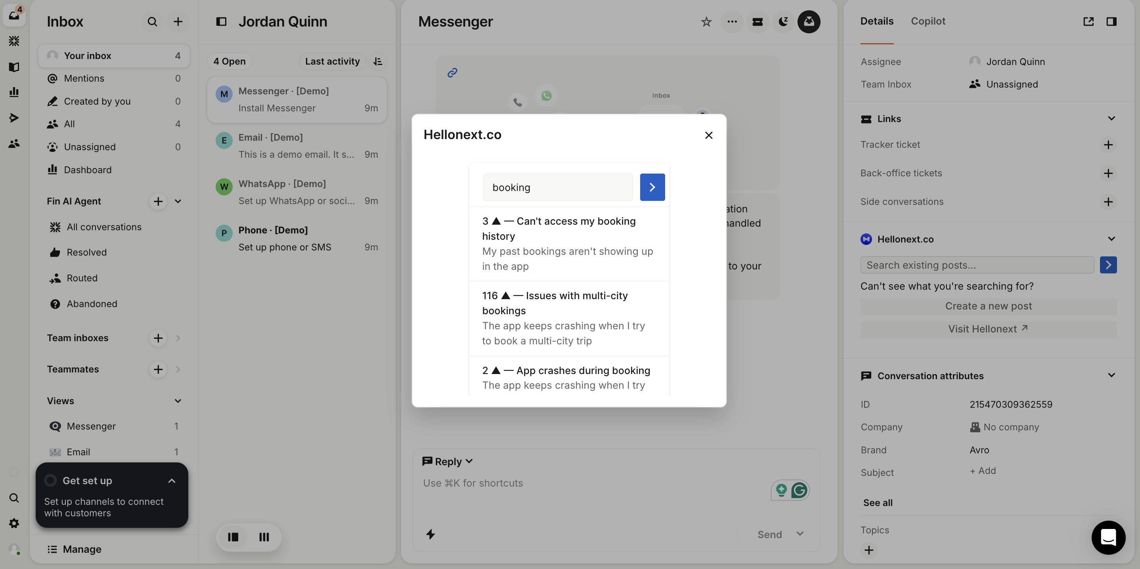This screenshot has width=1140, height=569.
Task: Expand the Teammates section
Action: point(178,369)
